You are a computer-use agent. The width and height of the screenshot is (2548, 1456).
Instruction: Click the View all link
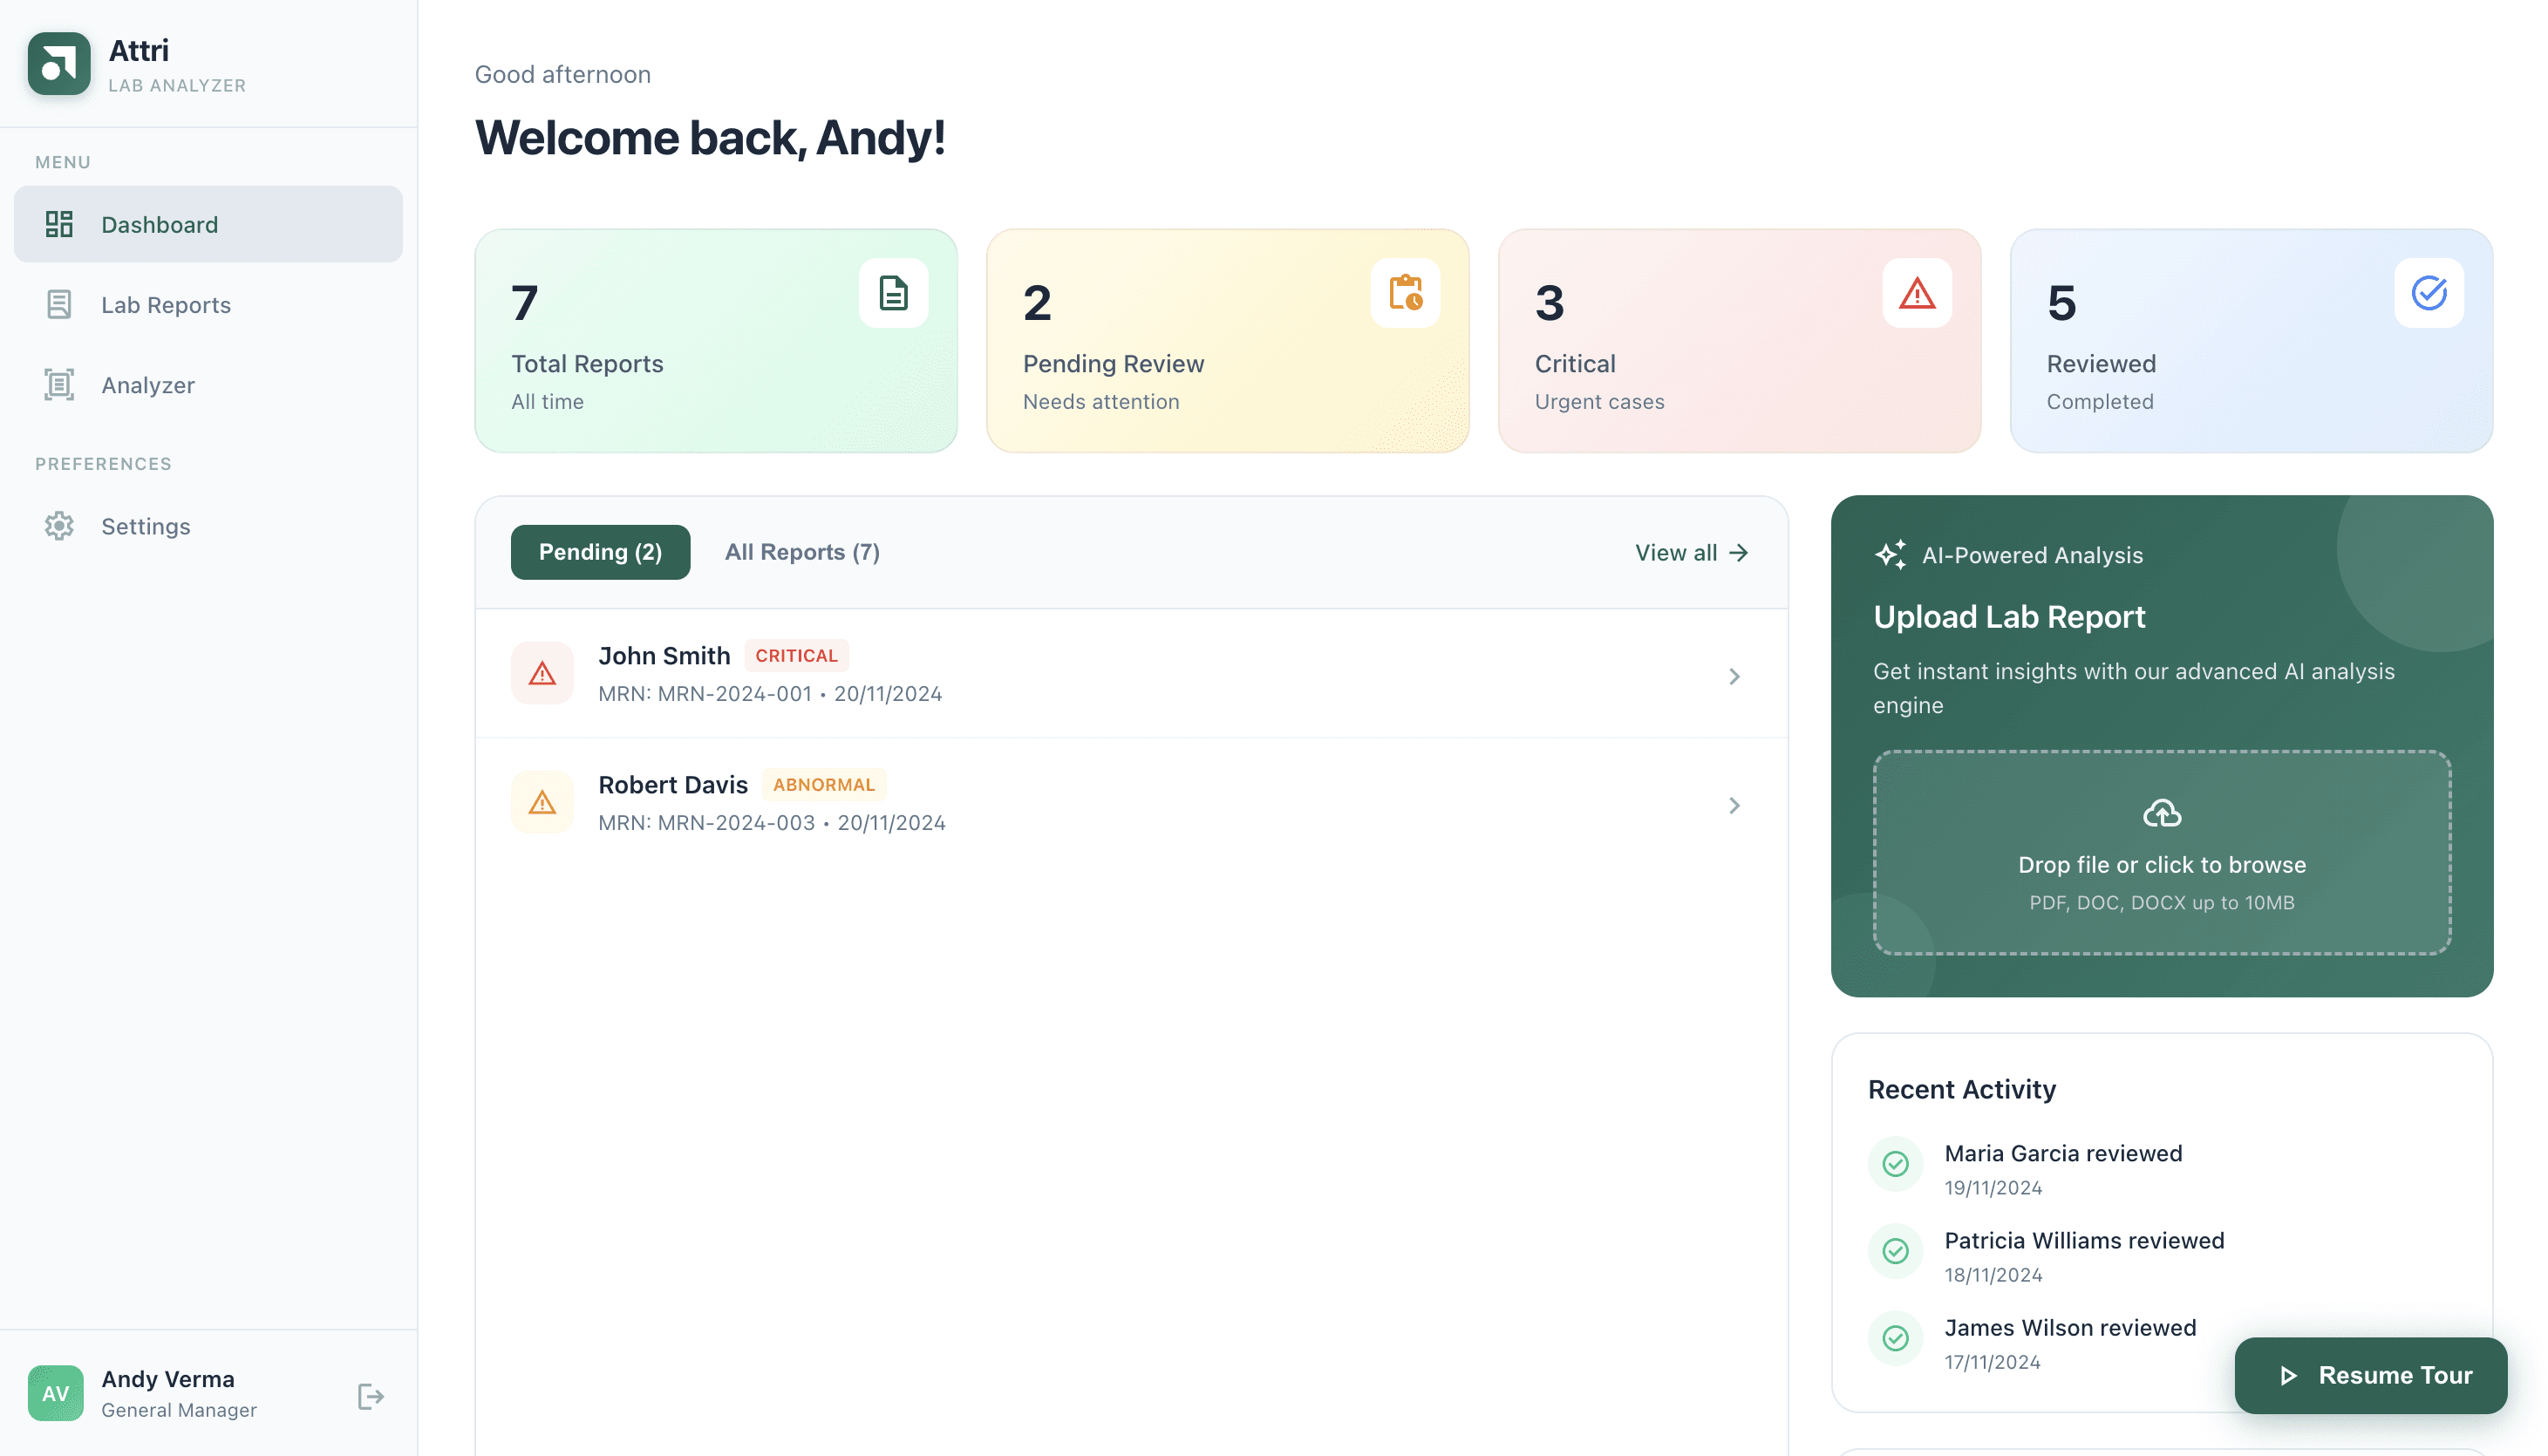point(1691,553)
